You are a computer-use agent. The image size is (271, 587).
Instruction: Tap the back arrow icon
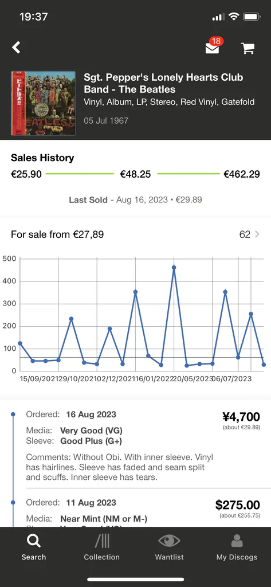coord(16,48)
